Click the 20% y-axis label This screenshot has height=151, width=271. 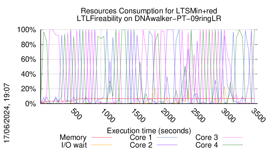pyautogui.click(x=28, y=89)
